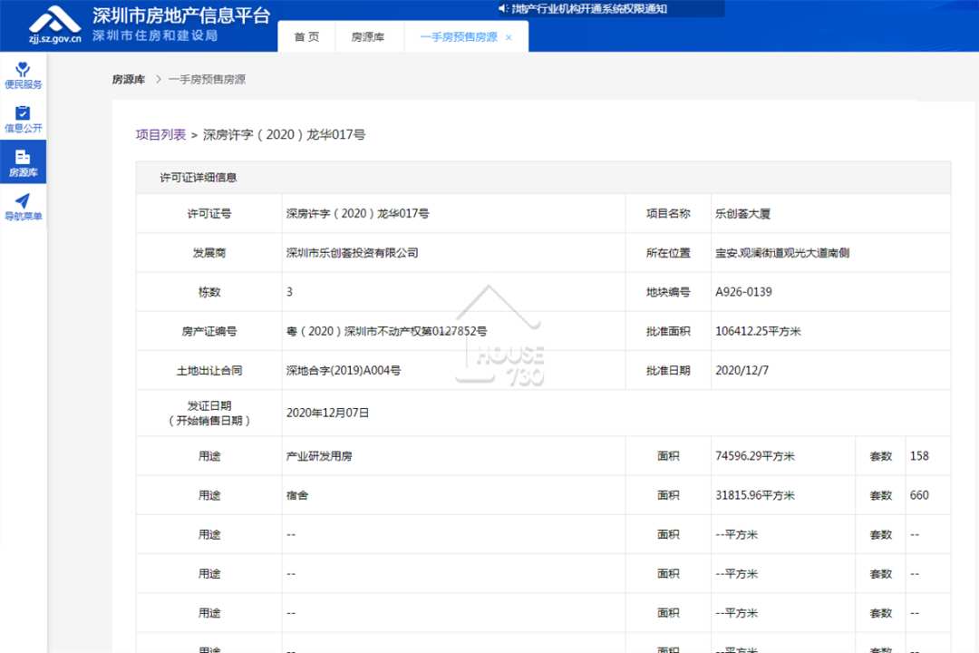Click the 房产证编号 label cell
Screen dimensions: 979x653
[209, 331]
